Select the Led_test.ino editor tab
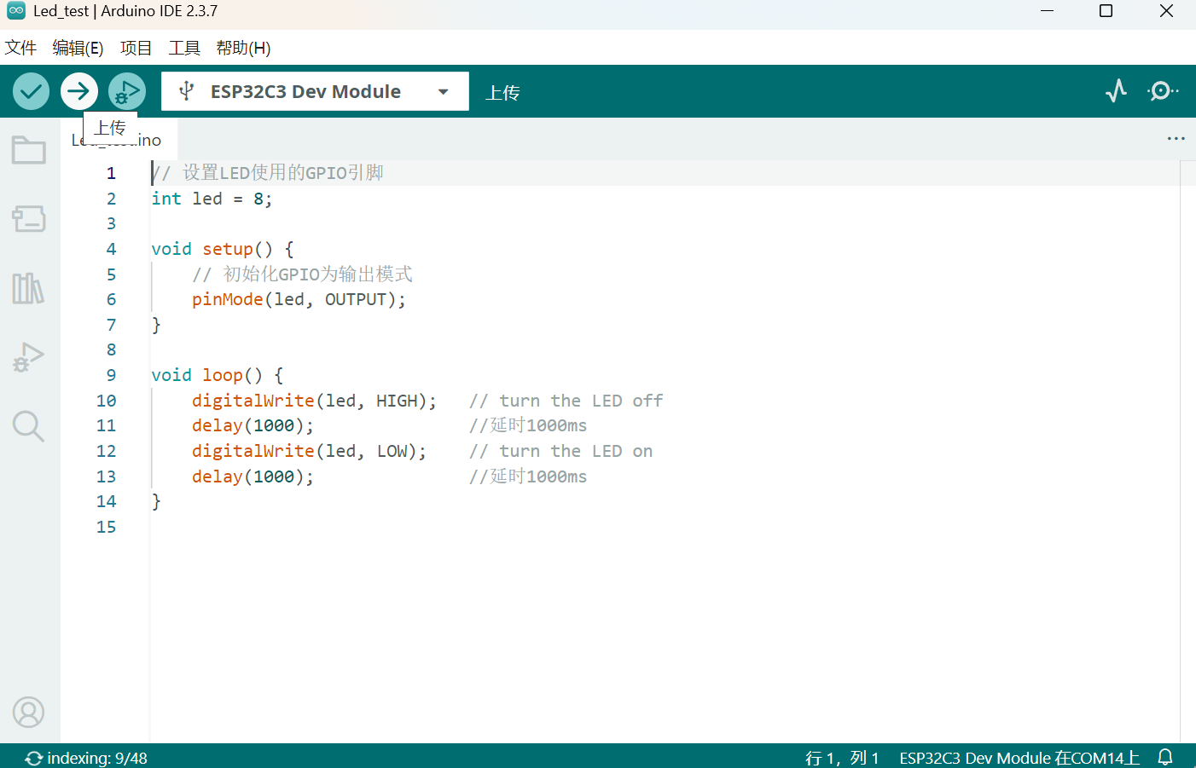 click(119, 140)
